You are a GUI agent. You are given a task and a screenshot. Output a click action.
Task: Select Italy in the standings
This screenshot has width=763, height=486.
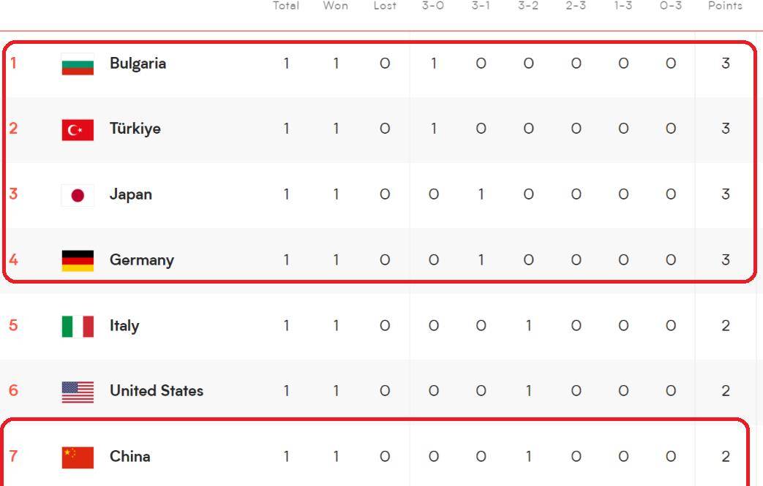pyautogui.click(x=124, y=326)
